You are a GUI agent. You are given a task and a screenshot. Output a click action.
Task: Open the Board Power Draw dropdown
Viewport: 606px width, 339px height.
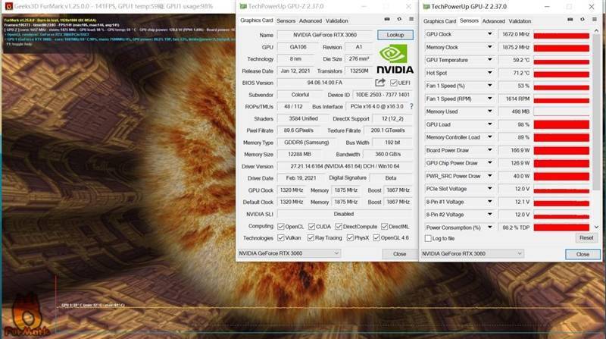click(489, 150)
